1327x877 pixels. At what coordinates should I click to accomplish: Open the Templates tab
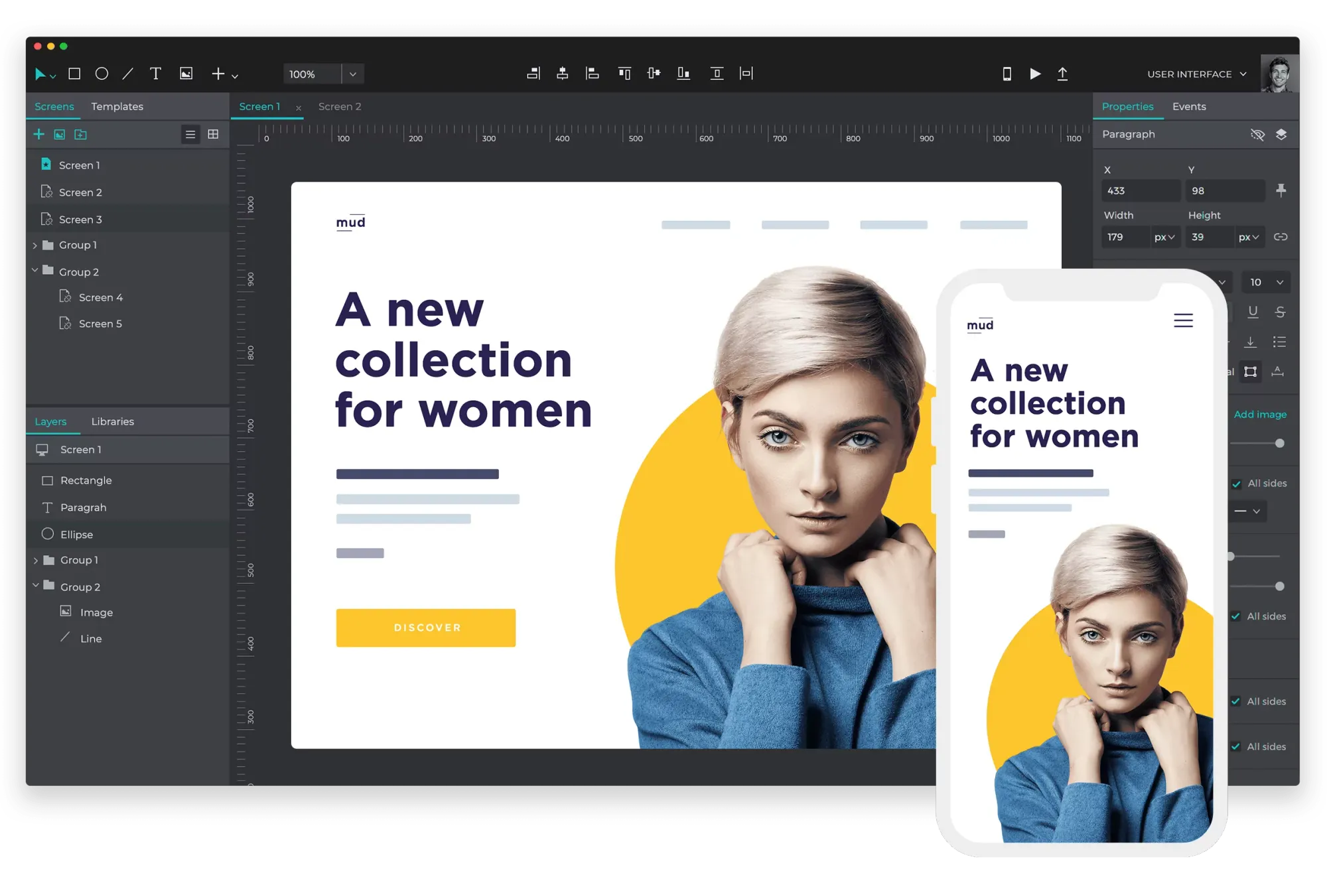click(117, 106)
